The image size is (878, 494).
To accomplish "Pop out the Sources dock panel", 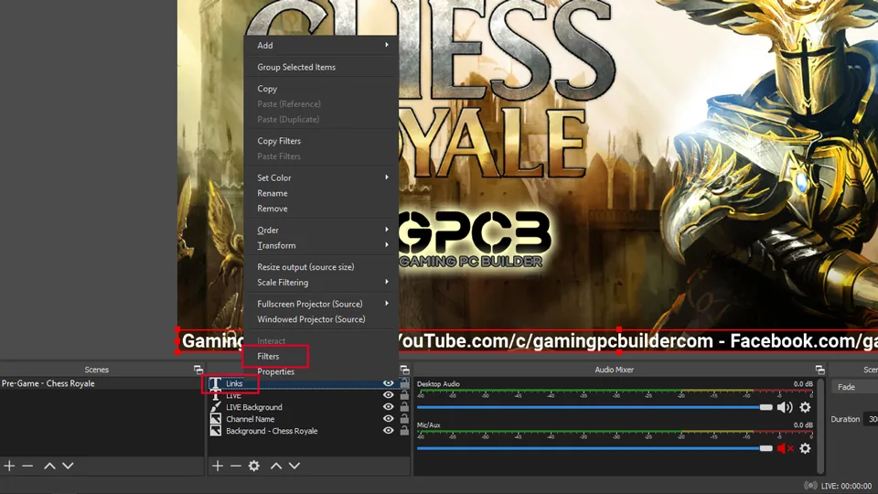I will coord(404,370).
